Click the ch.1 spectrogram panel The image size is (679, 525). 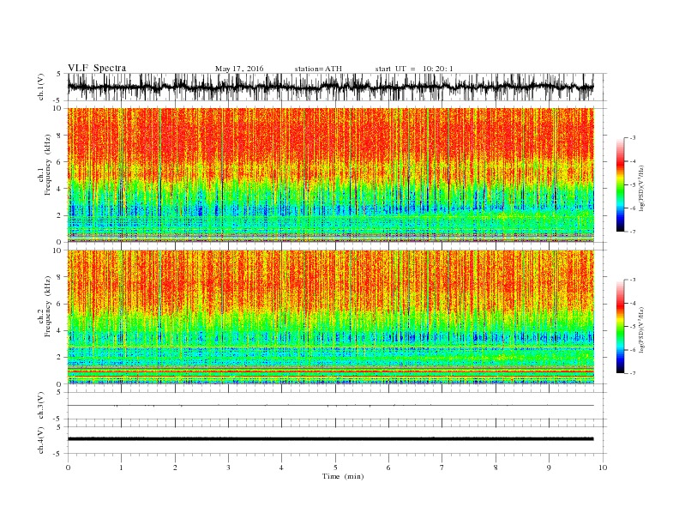[330, 175]
